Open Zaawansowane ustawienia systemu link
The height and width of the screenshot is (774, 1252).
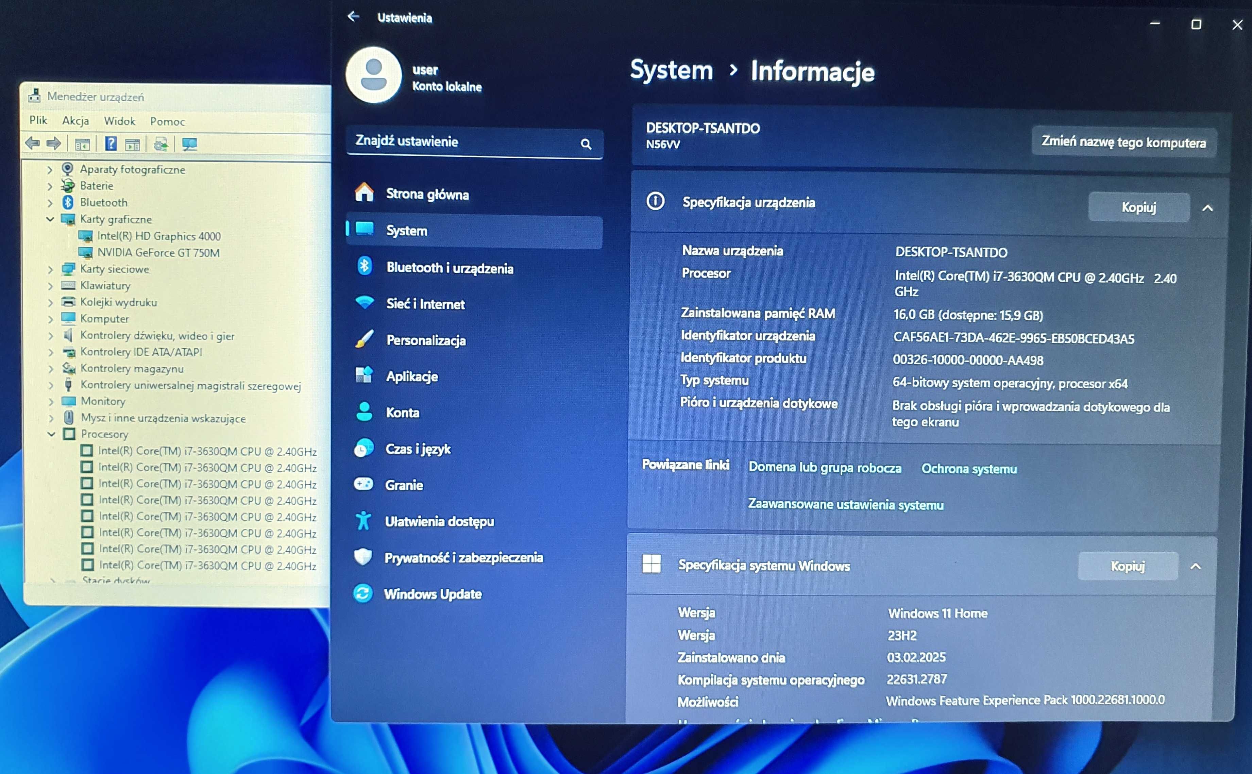tap(846, 504)
